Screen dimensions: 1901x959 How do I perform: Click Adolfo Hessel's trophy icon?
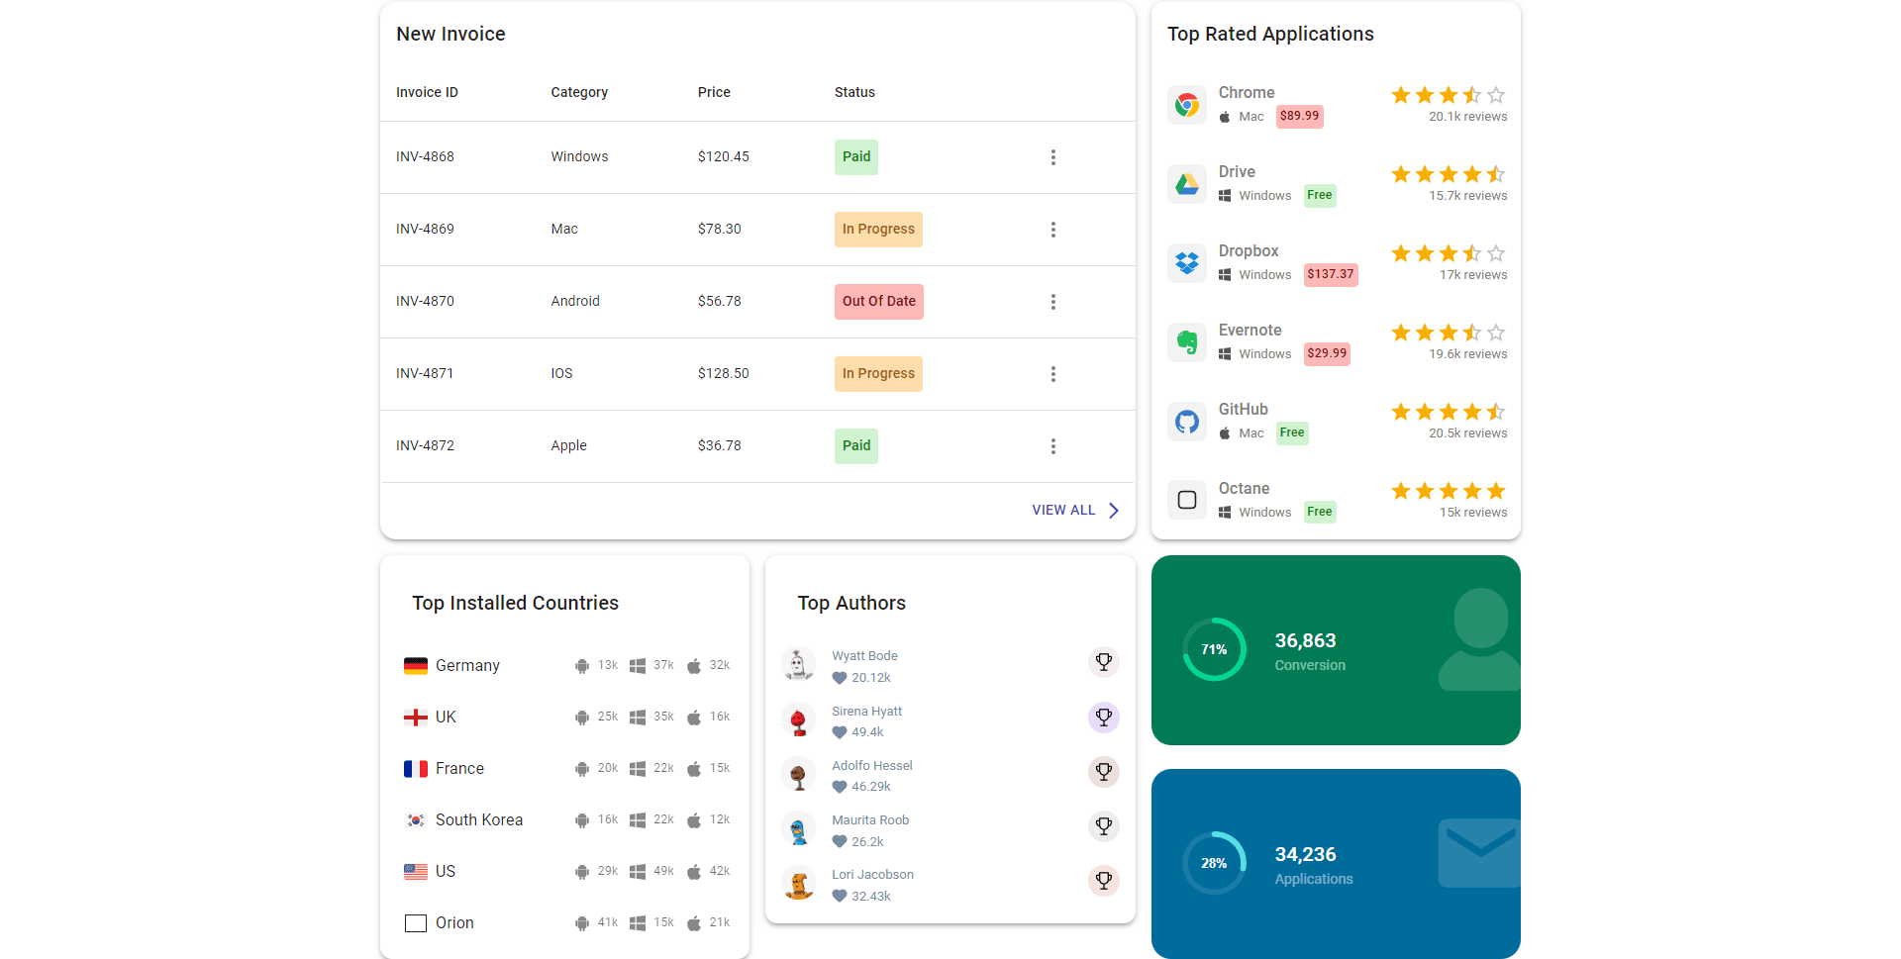(x=1104, y=772)
